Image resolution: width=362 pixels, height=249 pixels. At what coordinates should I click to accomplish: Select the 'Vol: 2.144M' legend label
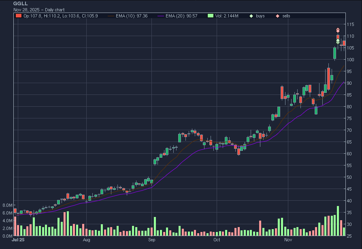227,16
